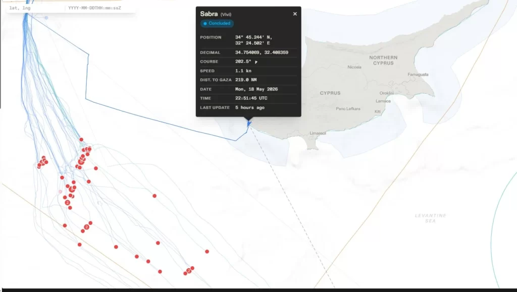Click the Limassol city label
The image size is (517, 292).
318,133
